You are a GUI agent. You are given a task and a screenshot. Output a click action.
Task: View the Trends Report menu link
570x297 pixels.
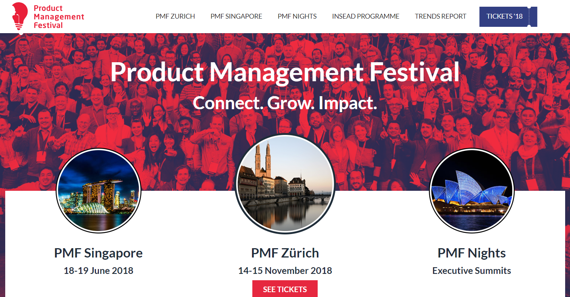[440, 16]
